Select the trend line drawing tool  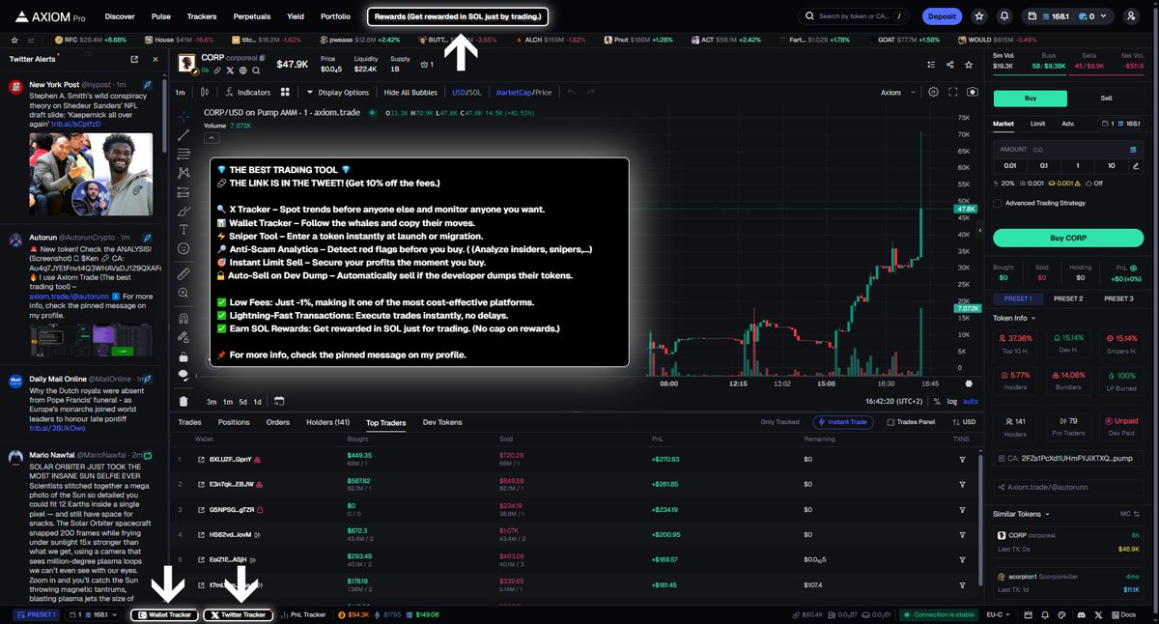pos(184,135)
